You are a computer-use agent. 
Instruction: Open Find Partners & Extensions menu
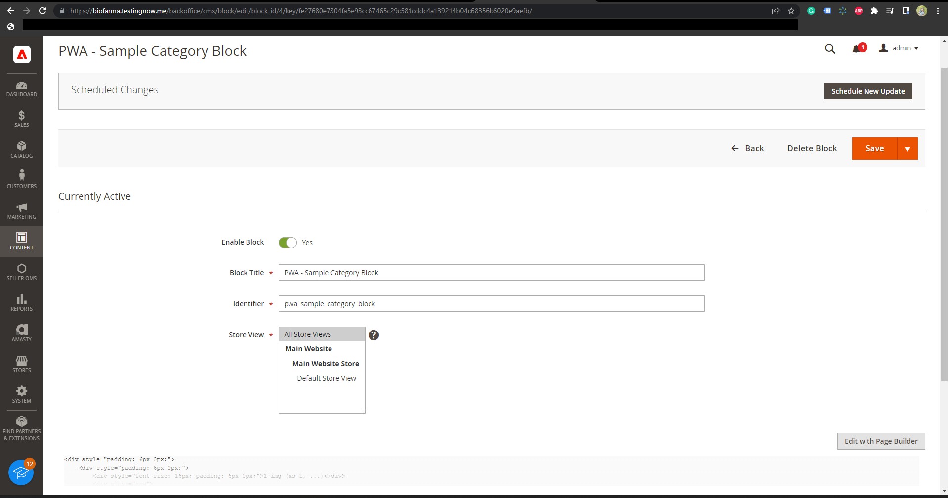pyautogui.click(x=22, y=428)
